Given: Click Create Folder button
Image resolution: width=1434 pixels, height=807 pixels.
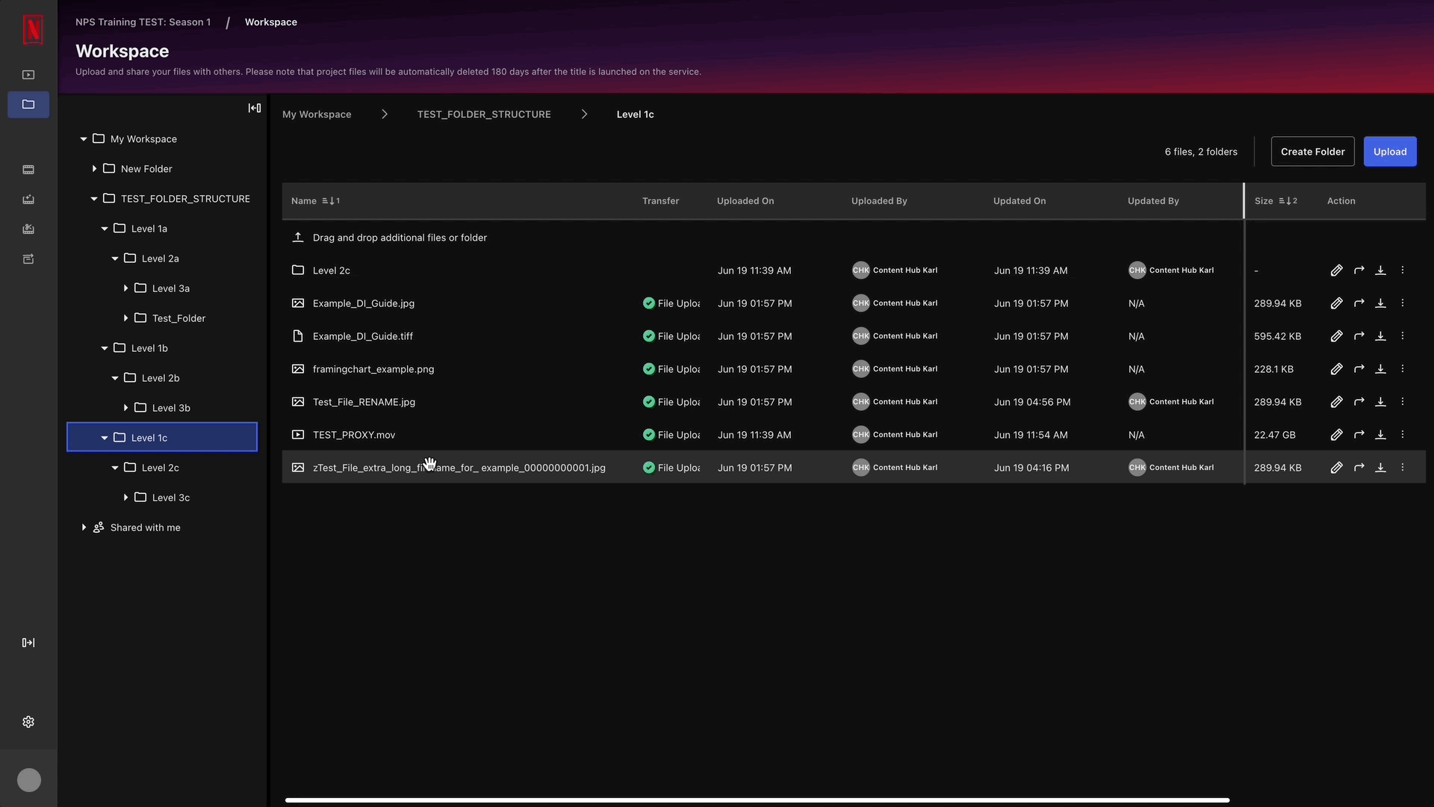Looking at the screenshot, I should tap(1313, 152).
